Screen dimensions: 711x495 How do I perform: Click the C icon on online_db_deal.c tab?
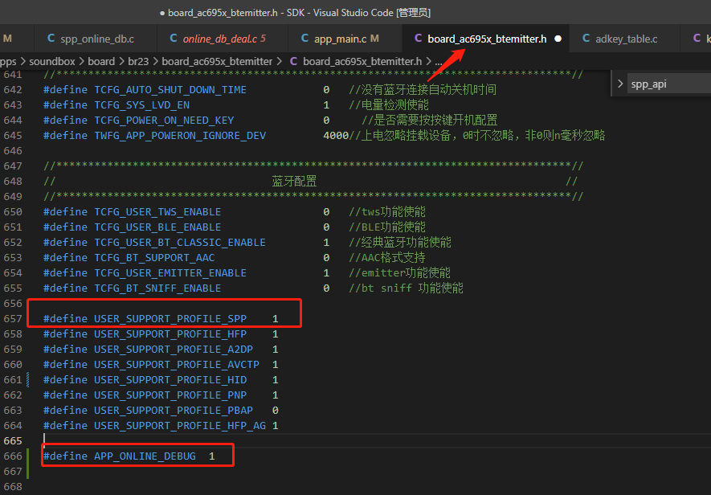click(174, 39)
